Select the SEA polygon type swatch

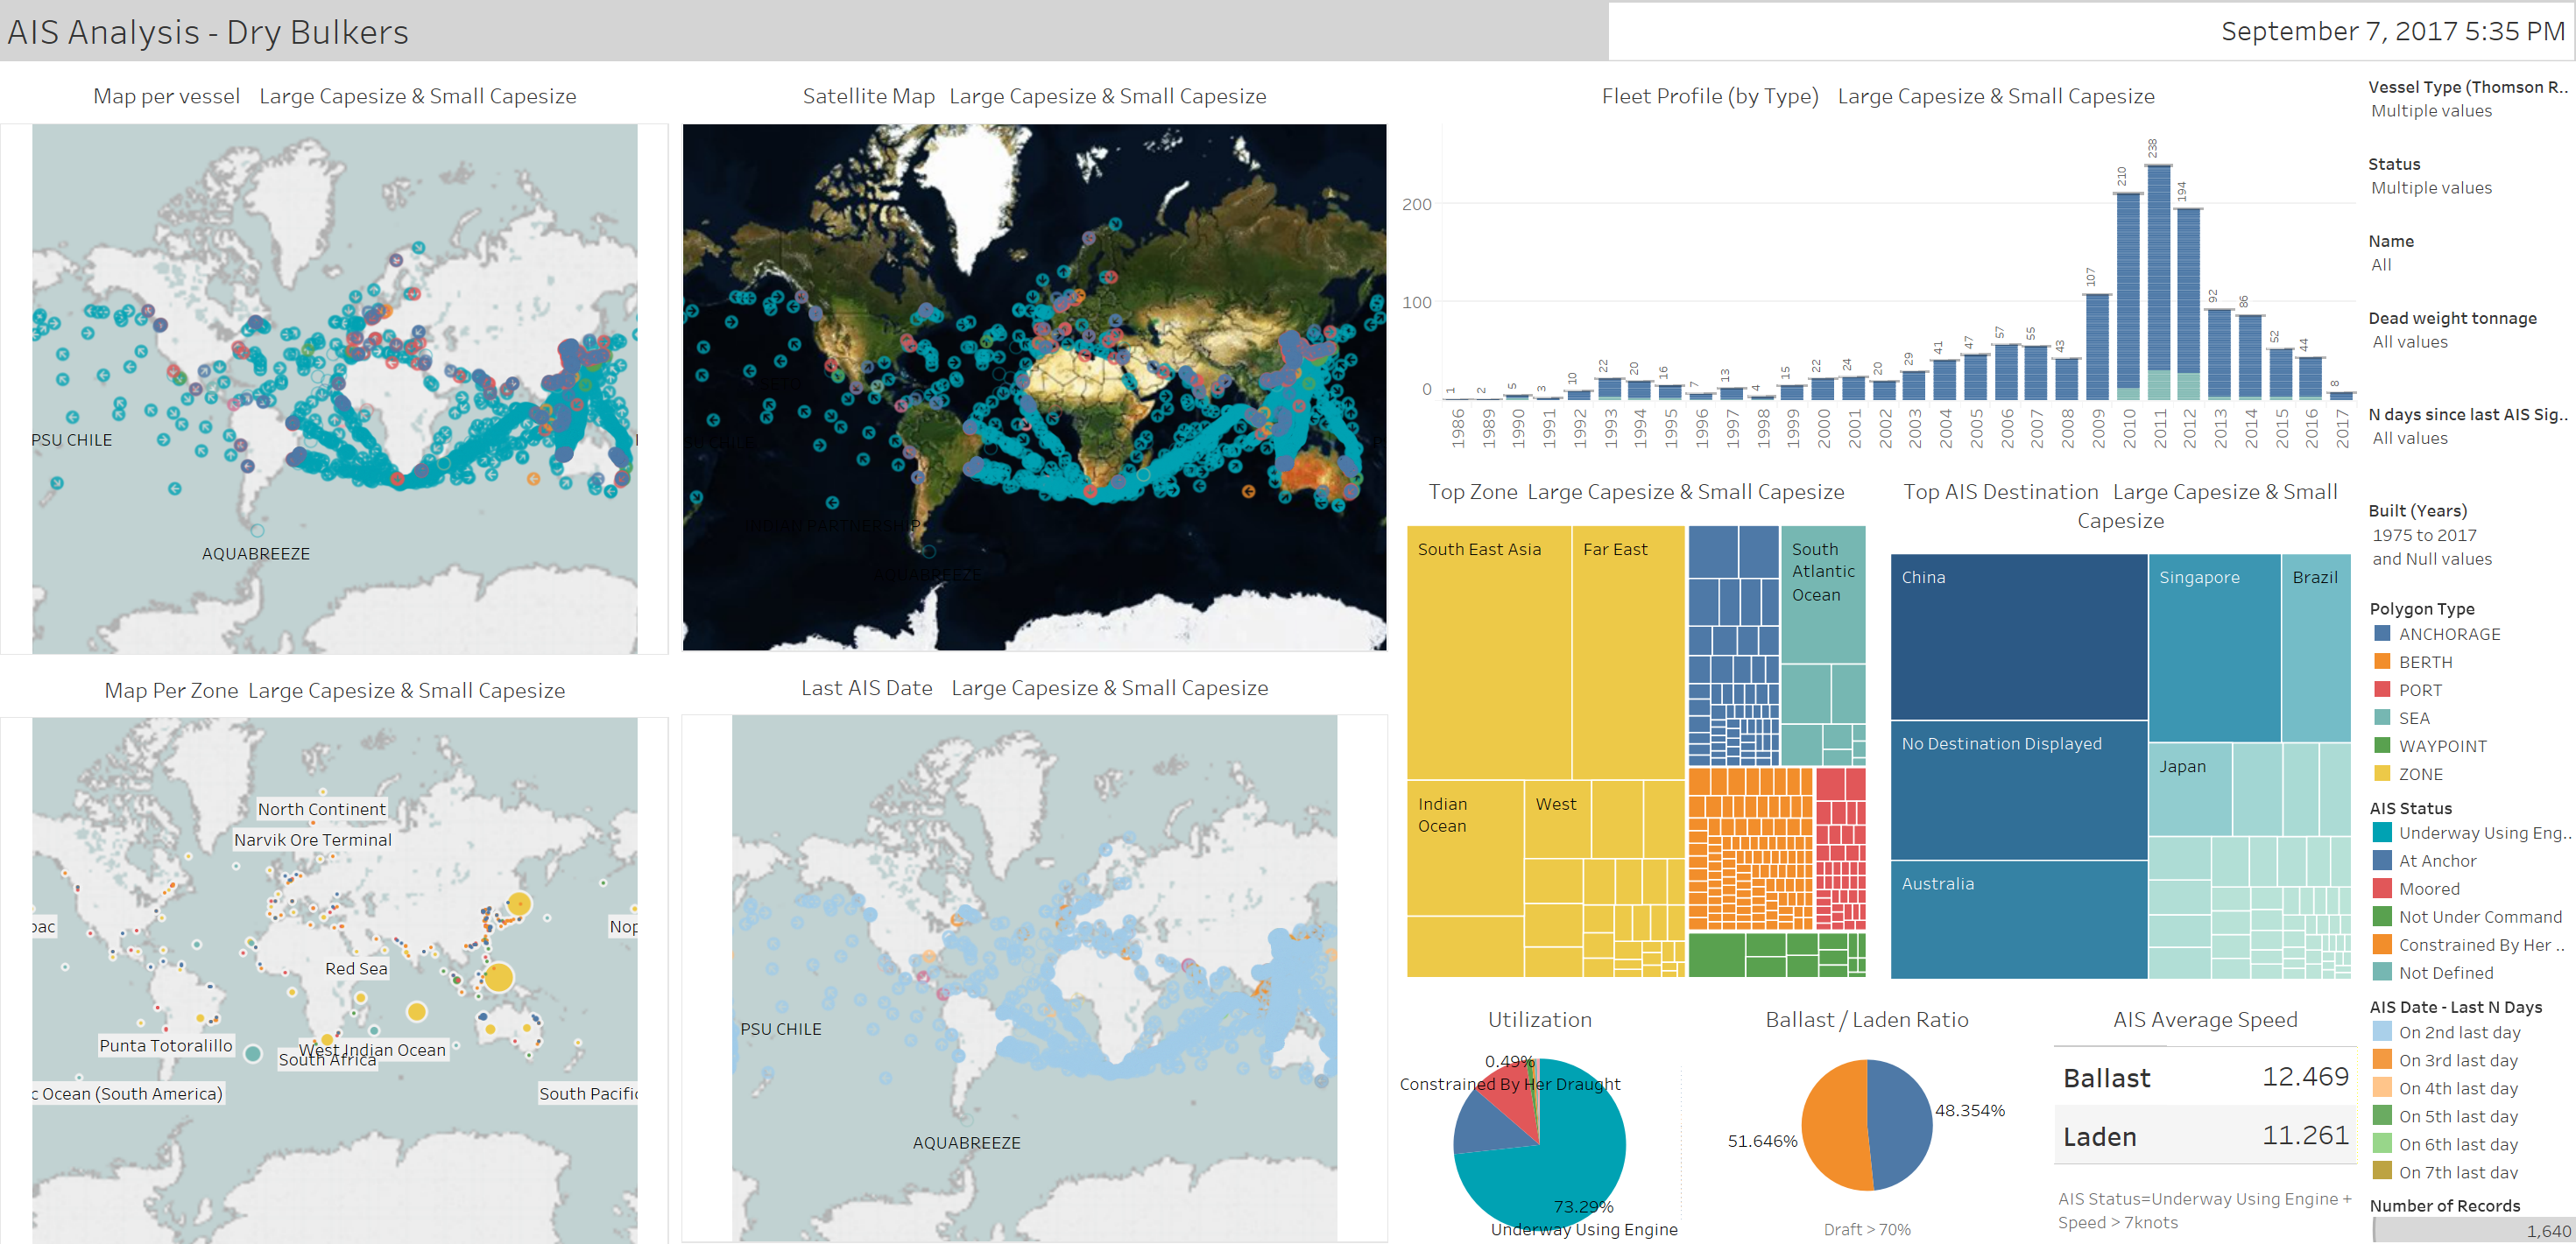(x=2382, y=718)
